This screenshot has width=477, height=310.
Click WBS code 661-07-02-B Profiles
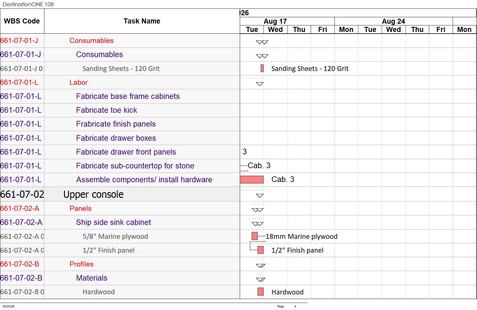[20, 264]
